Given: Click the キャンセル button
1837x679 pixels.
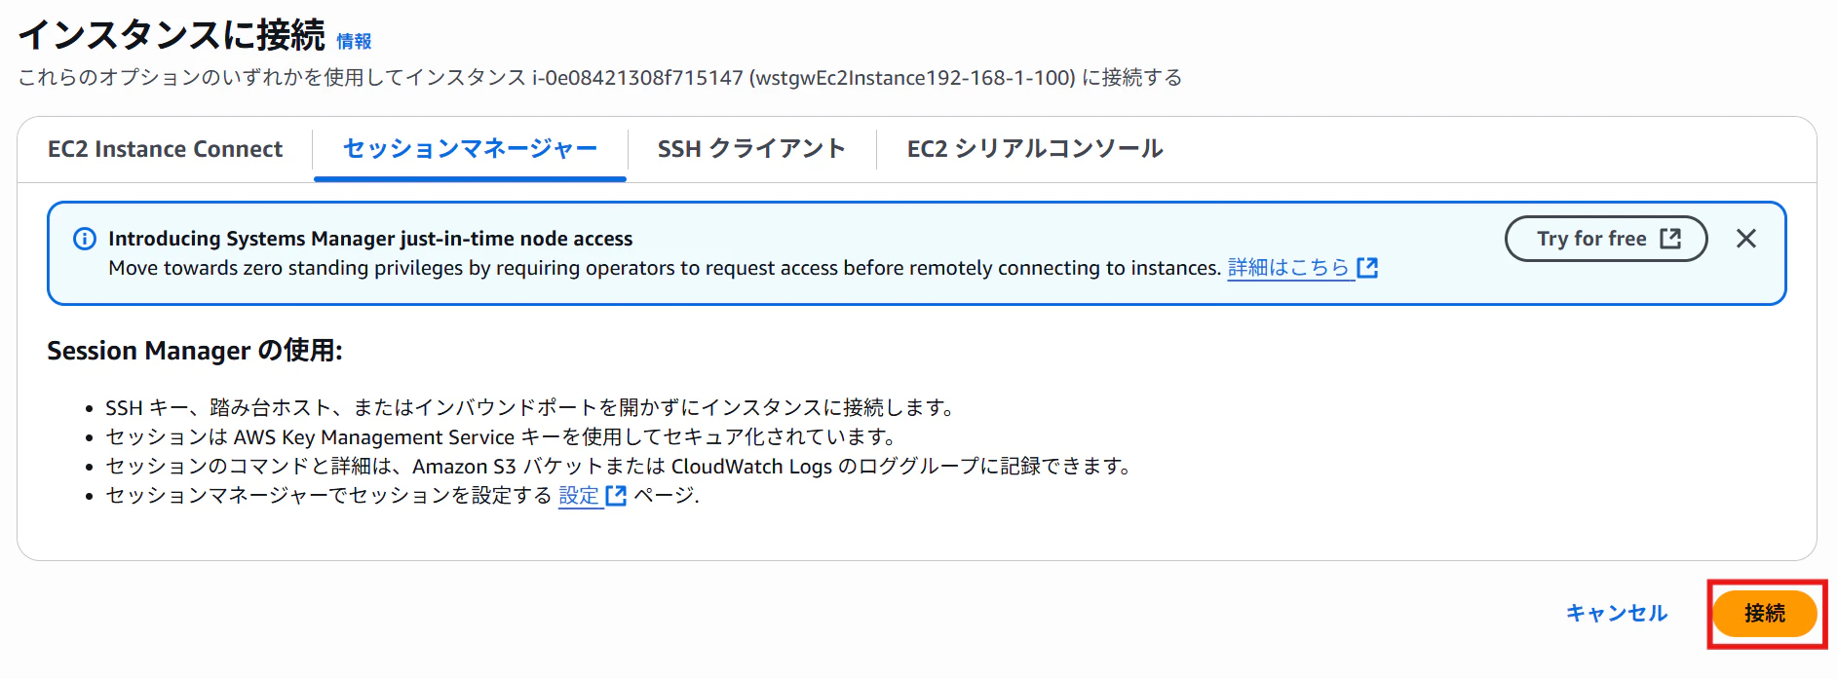Looking at the screenshot, I should click(1617, 613).
